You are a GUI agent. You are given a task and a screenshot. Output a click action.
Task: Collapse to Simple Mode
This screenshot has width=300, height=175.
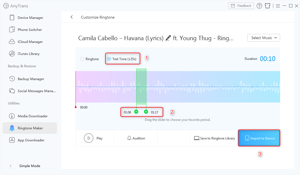pos(29,166)
